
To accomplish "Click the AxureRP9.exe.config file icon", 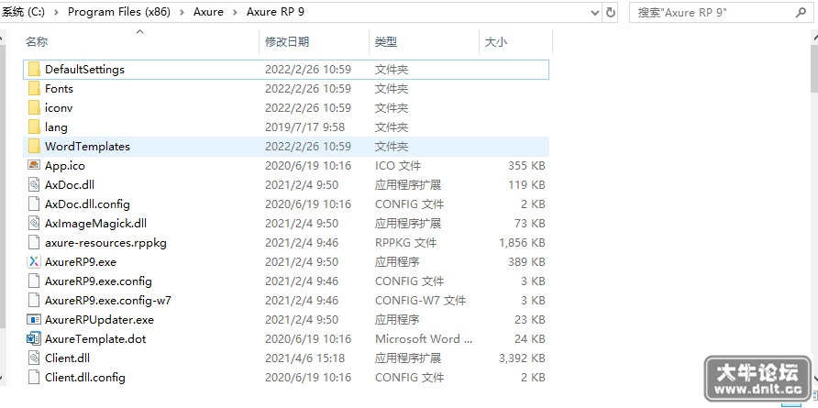I will [34, 281].
